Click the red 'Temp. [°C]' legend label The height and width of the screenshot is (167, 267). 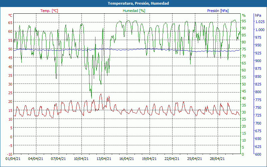pyautogui.click(x=49, y=11)
